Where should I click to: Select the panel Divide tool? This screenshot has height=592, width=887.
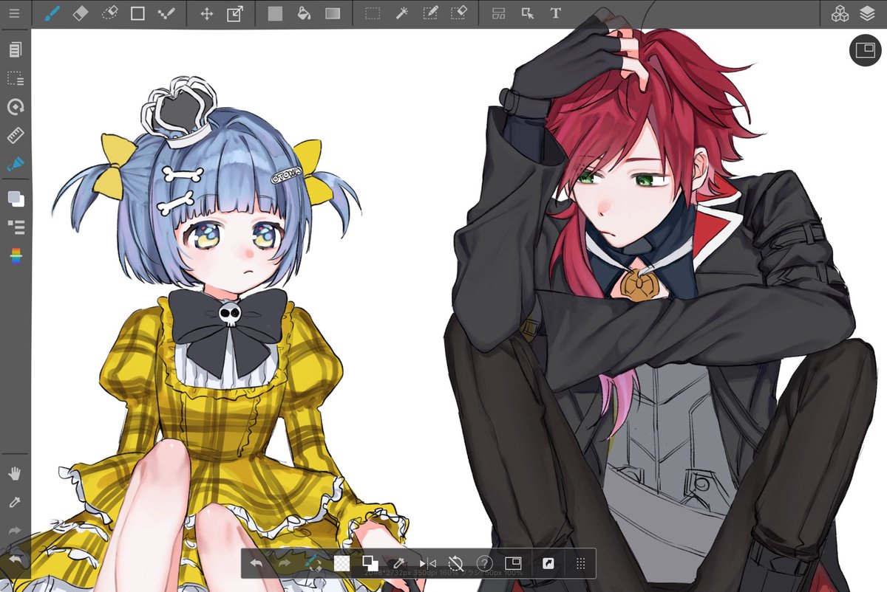tap(499, 13)
